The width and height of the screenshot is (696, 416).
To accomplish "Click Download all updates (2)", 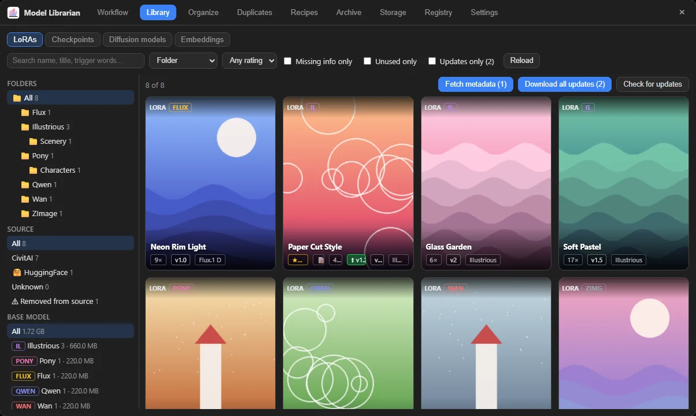I will coord(565,84).
